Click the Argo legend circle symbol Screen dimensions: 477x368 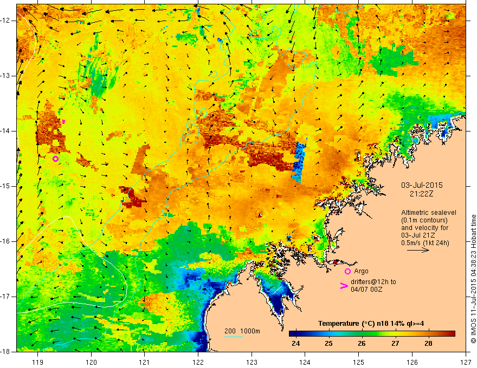pos(347,271)
